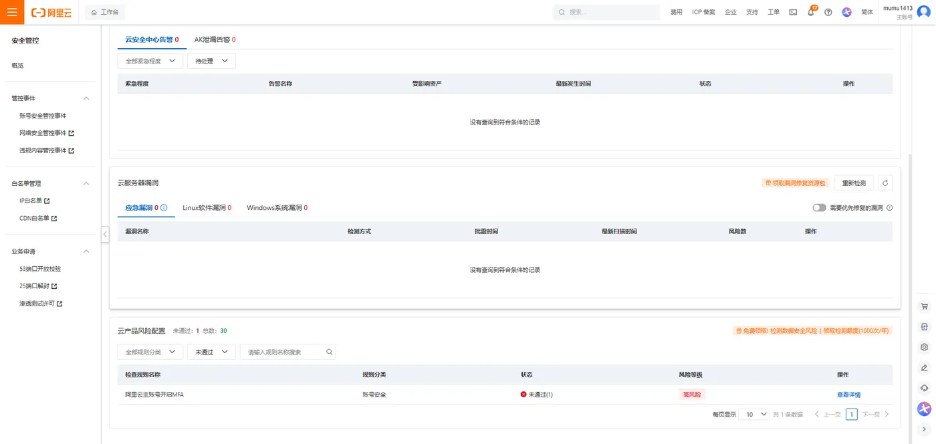Toggle 需要优先修复的漏洞 switch

[x=820, y=208]
